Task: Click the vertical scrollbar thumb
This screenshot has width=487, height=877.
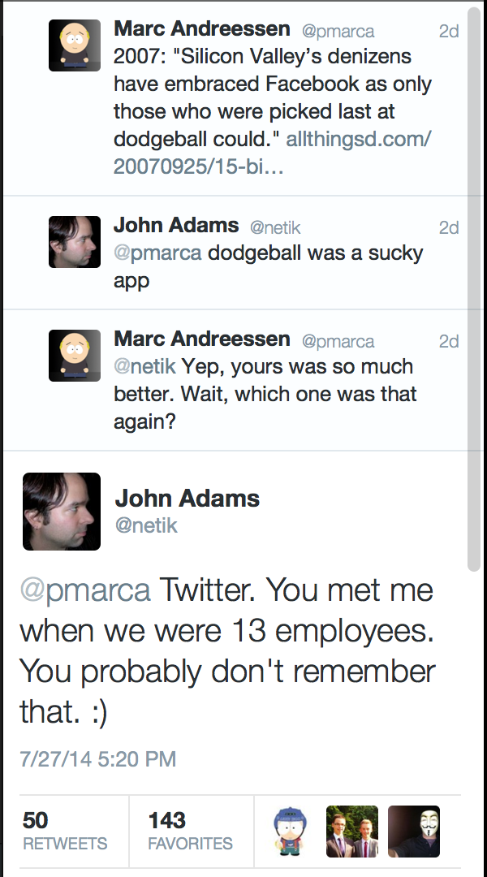Action: point(475,284)
